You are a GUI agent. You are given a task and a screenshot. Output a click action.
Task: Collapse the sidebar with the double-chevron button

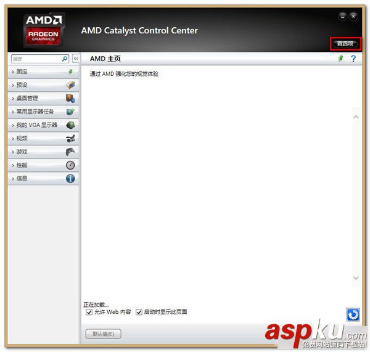point(76,59)
